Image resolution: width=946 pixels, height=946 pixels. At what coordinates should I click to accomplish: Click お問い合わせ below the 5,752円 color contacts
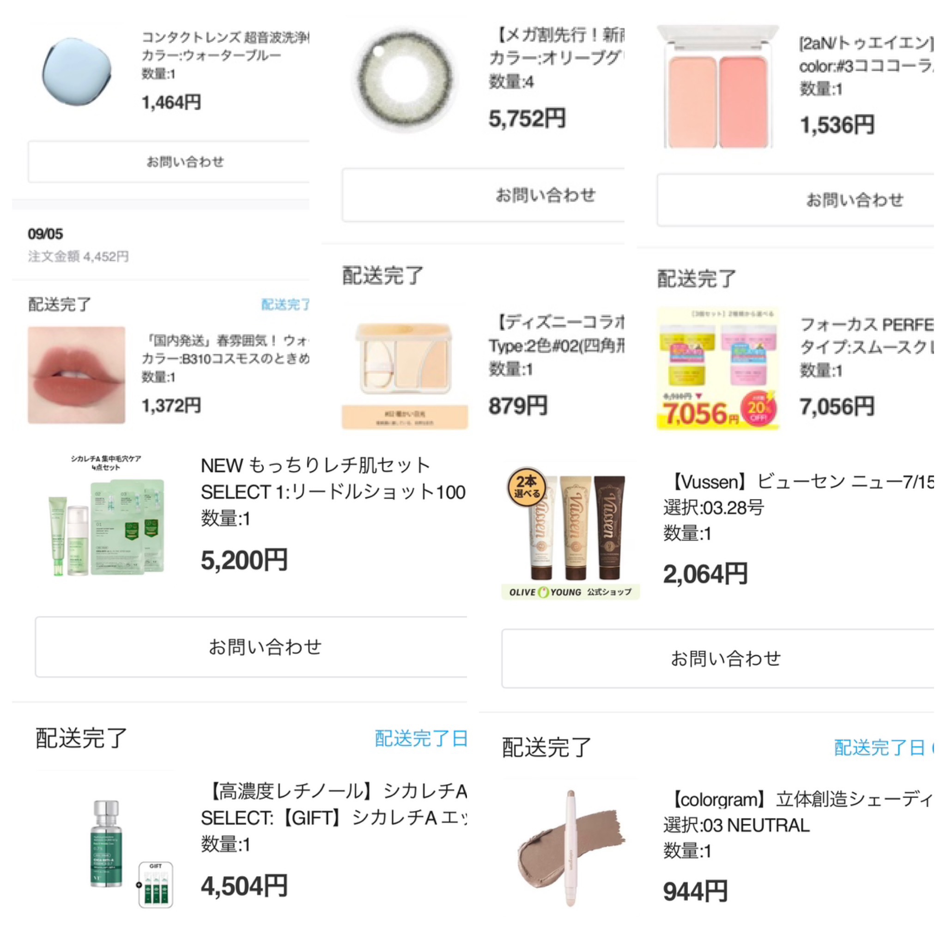(x=483, y=195)
